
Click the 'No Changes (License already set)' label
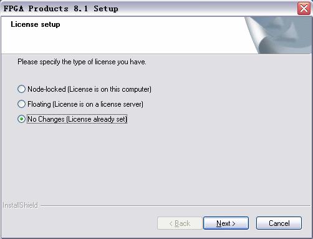[x=77, y=119]
